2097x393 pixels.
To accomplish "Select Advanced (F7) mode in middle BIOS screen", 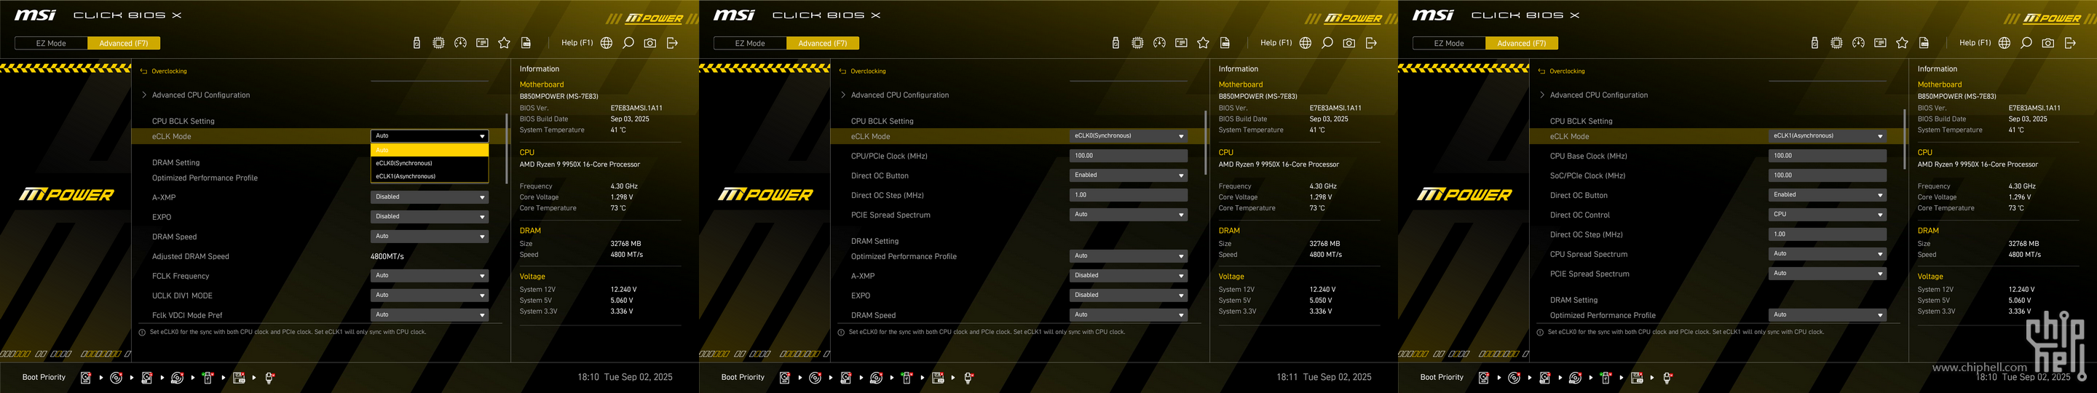I will 822,43.
